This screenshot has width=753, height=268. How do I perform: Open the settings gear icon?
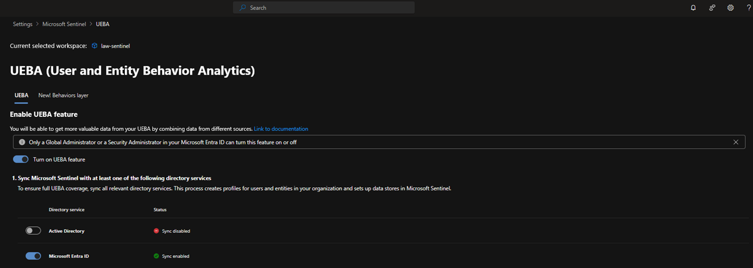pos(731,8)
